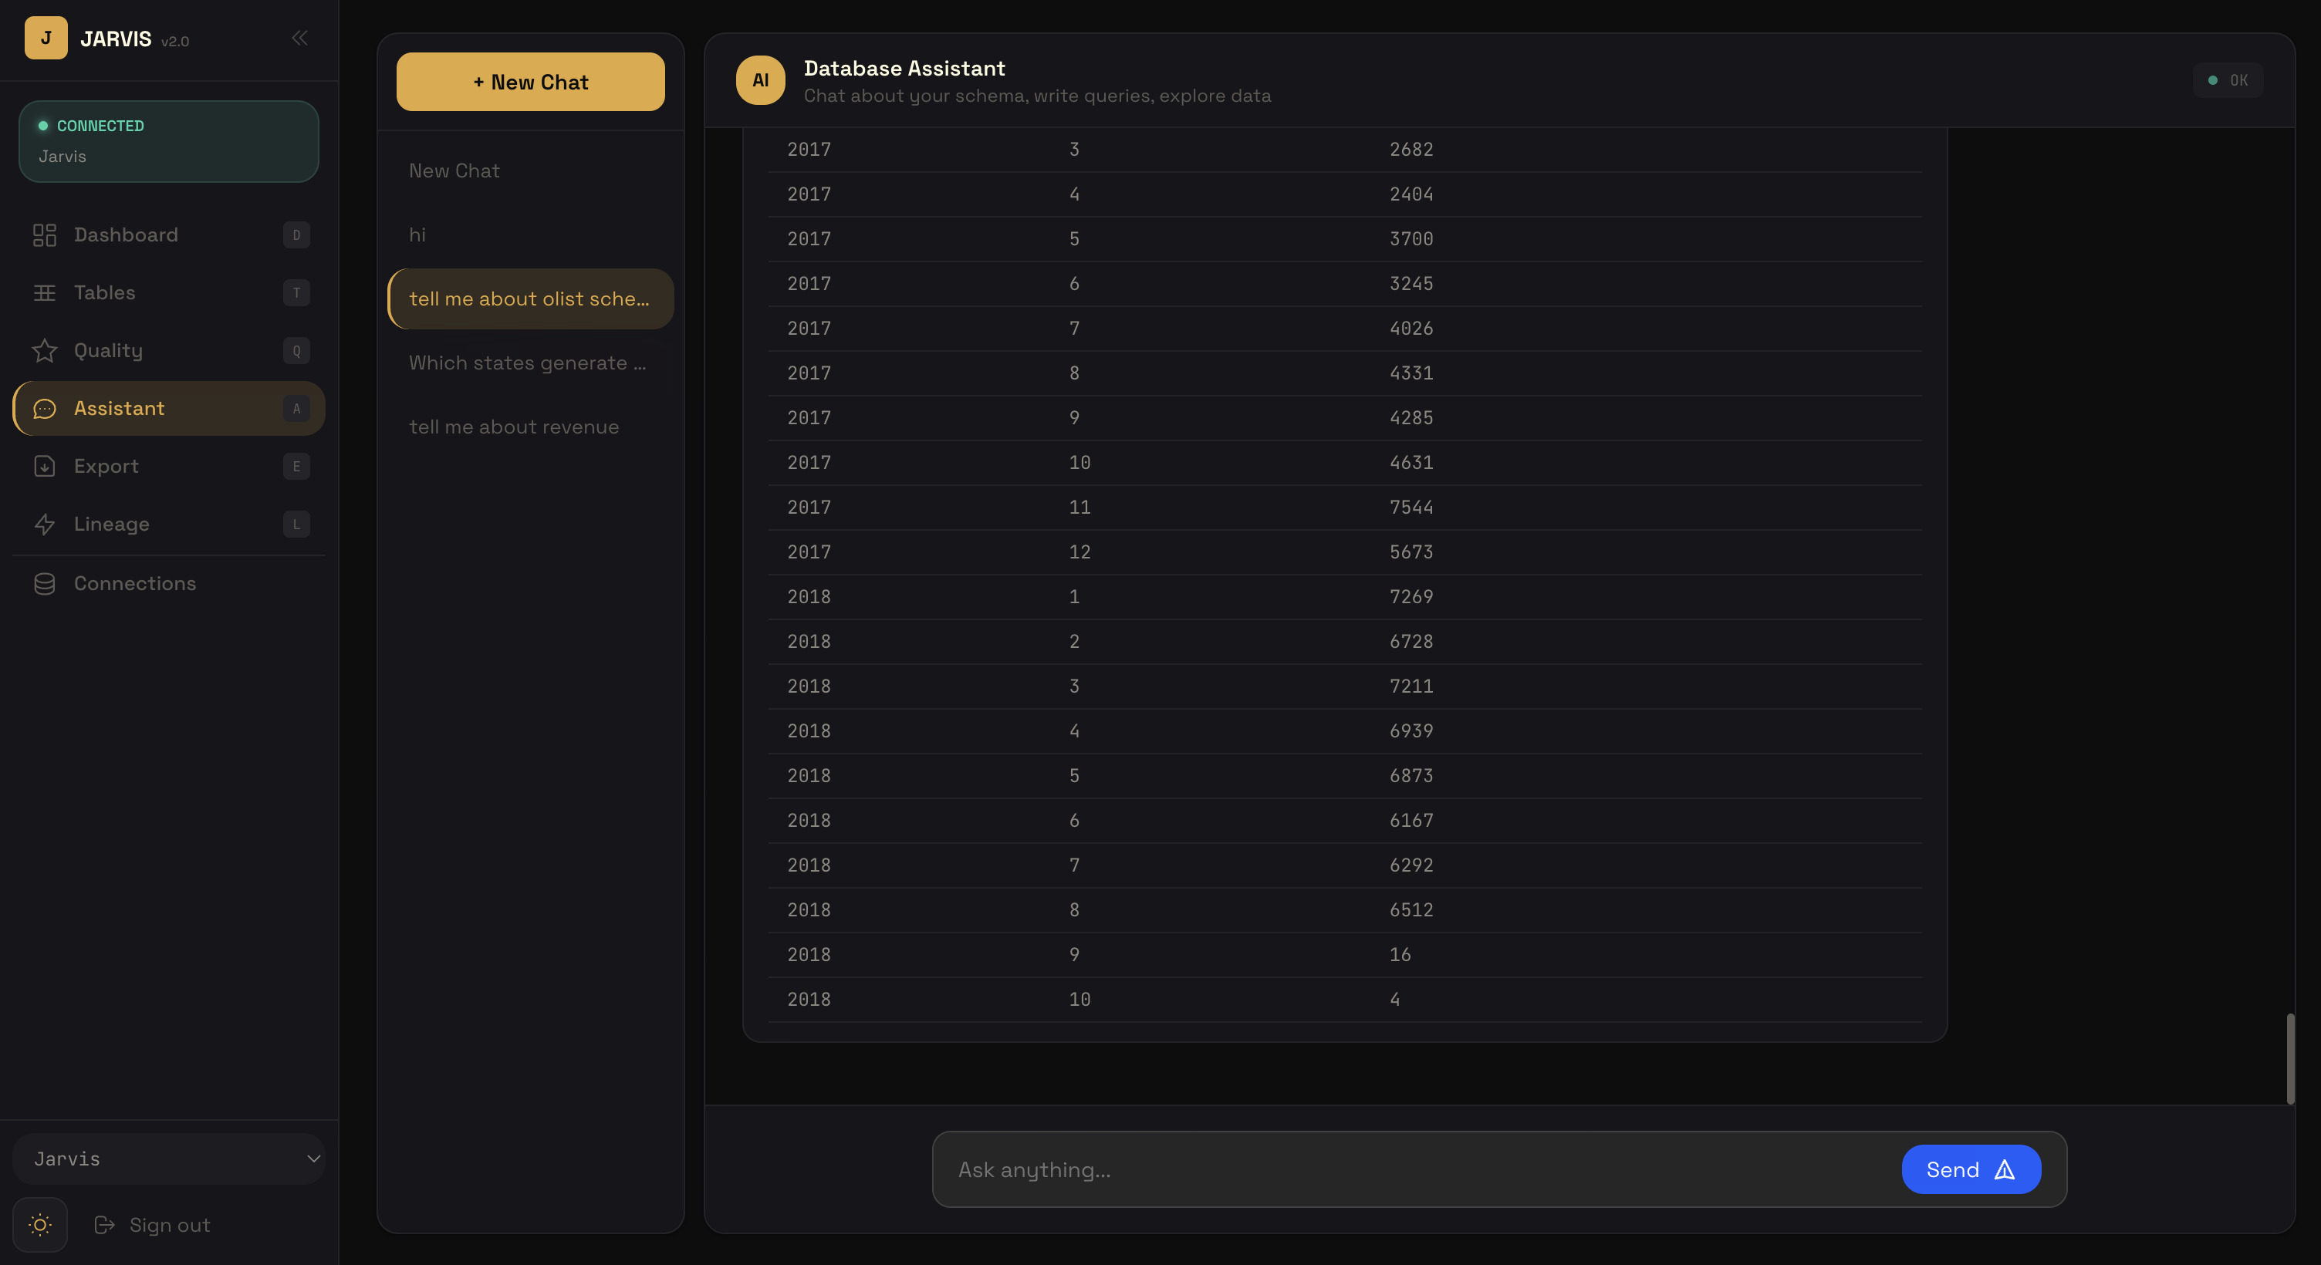The width and height of the screenshot is (2321, 1265).
Task: Click the Dashboard grid icon
Action: 44,235
